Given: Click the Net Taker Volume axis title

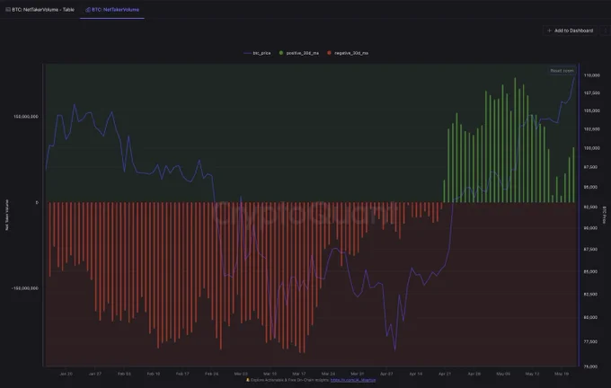Looking at the screenshot, I should coord(7,215).
